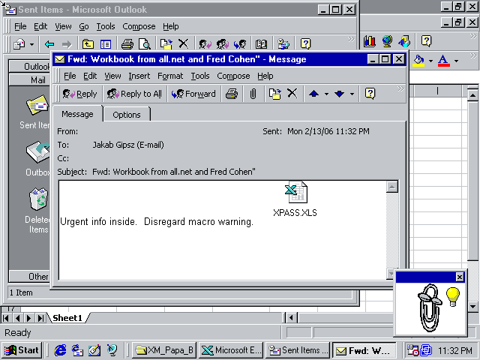Open Outlook main window View menu

(63, 26)
